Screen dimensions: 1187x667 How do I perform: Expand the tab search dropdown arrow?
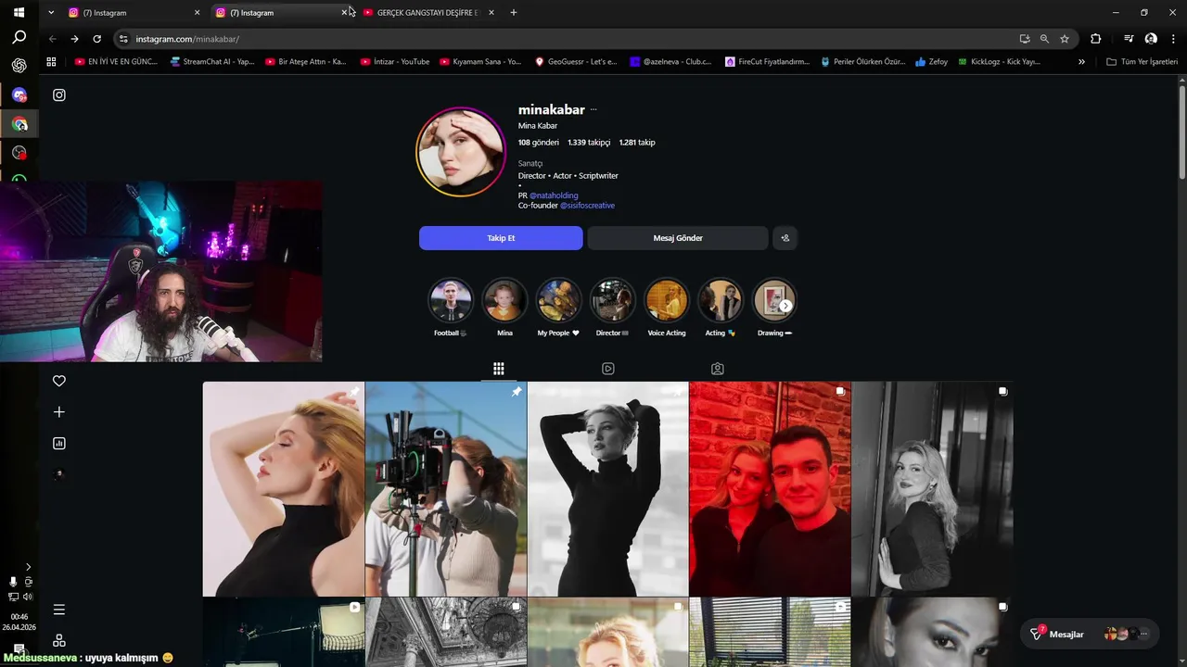[x=51, y=13]
